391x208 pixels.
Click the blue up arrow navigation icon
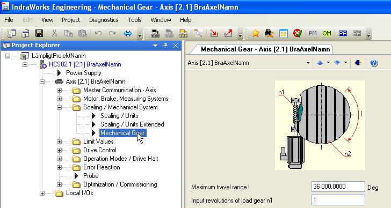pyautogui.click(x=320, y=63)
